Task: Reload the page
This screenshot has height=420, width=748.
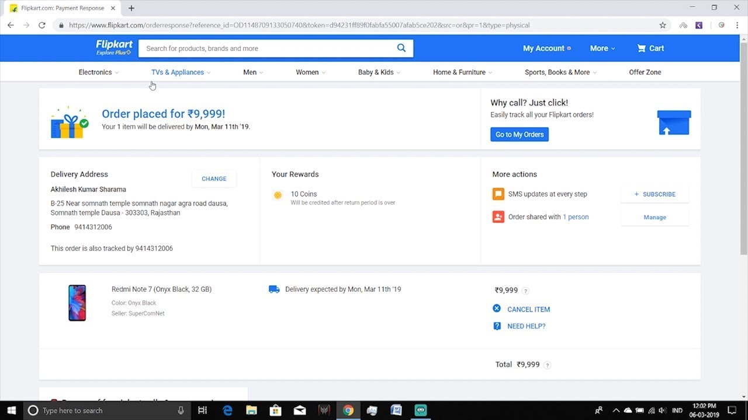Action: (x=41, y=25)
